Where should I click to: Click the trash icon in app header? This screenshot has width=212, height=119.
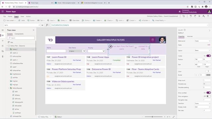pos(153,40)
